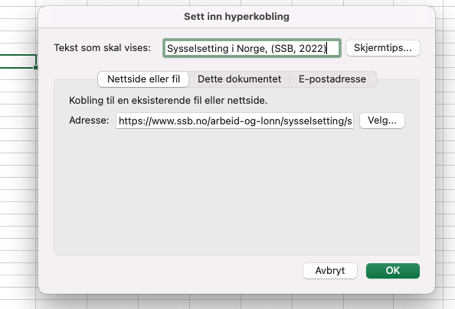Click the selected cell's fill handle
This screenshot has height=309, width=455.
click(x=36, y=67)
